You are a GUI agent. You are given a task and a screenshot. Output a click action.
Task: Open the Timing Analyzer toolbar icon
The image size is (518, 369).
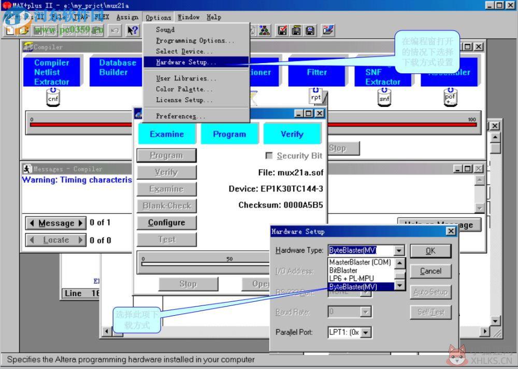click(x=310, y=30)
